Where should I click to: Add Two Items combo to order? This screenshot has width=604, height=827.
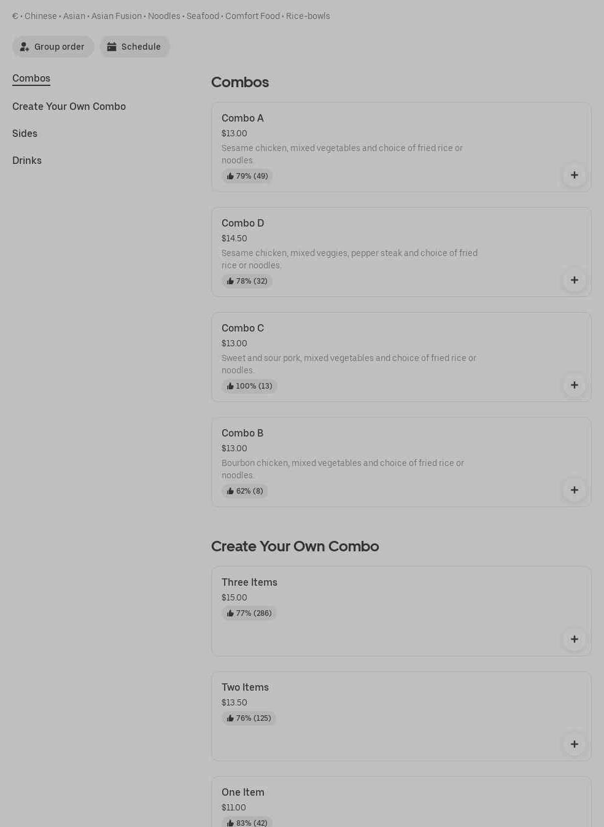coord(574,744)
